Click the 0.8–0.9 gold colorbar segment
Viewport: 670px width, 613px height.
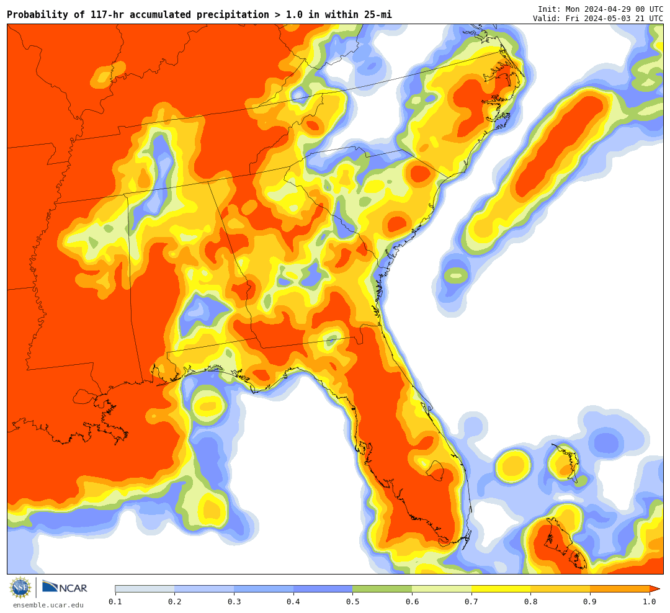pyautogui.click(x=561, y=589)
